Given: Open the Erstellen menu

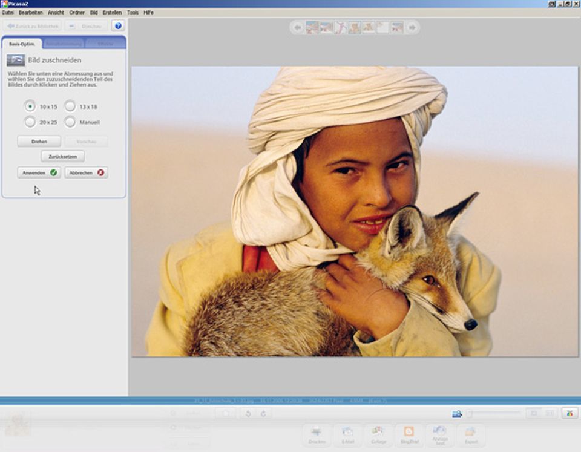Looking at the screenshot, I should (113, 13).
